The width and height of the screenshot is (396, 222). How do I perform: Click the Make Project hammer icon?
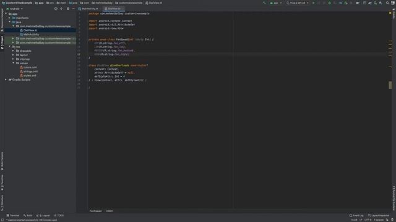[264, 3]
